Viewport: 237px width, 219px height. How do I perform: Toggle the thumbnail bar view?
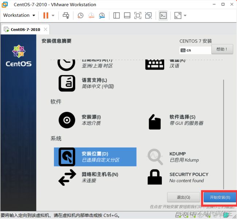coord(127,15)
